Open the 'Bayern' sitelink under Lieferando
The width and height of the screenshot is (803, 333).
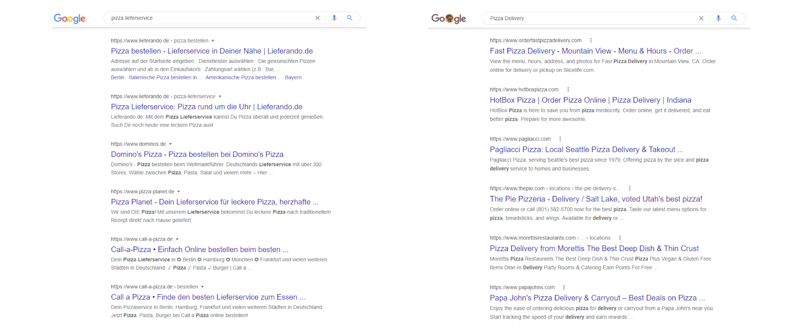[293, 78]
